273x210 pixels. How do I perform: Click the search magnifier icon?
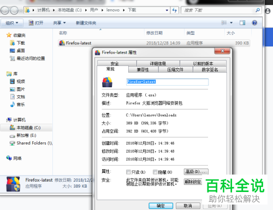tap(258, 10)
